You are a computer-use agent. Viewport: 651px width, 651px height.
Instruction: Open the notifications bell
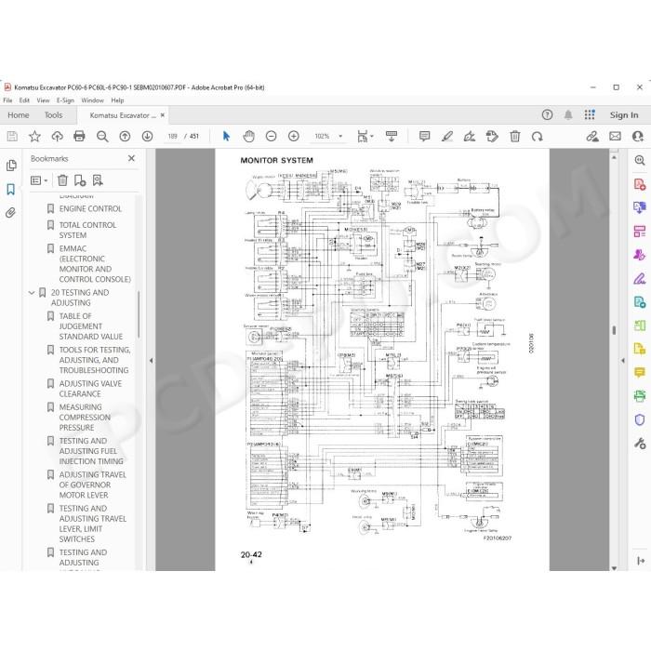[x=568, y=115]
